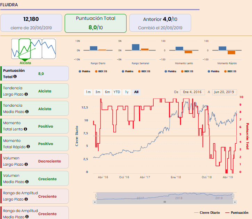The width and height of the screenshot is (252, 219).
Task: Click the Volumen Largo Plazo Decreciente row
Action: coord(34,161)
